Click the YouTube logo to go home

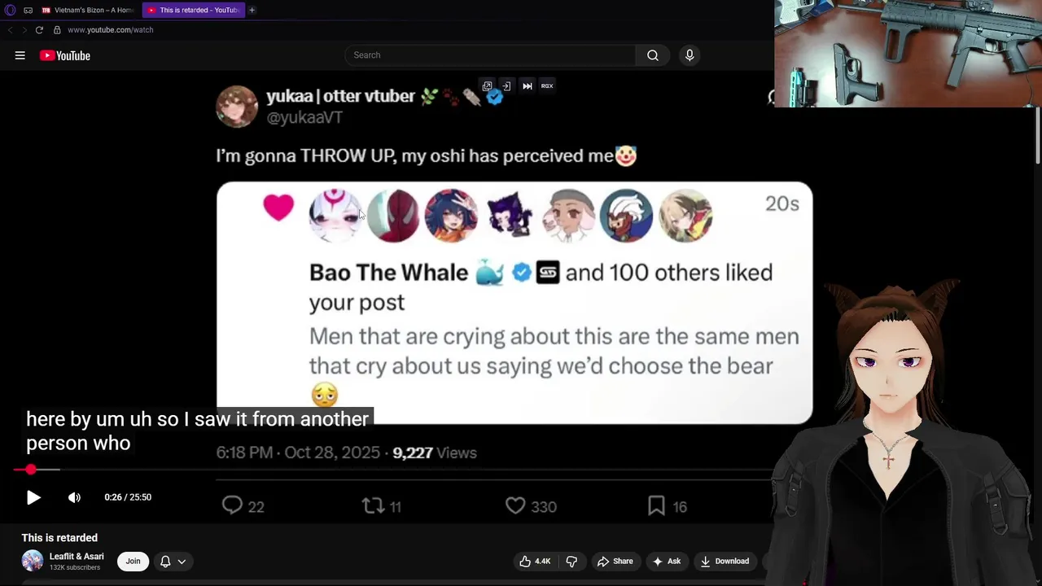pos(64,55)
